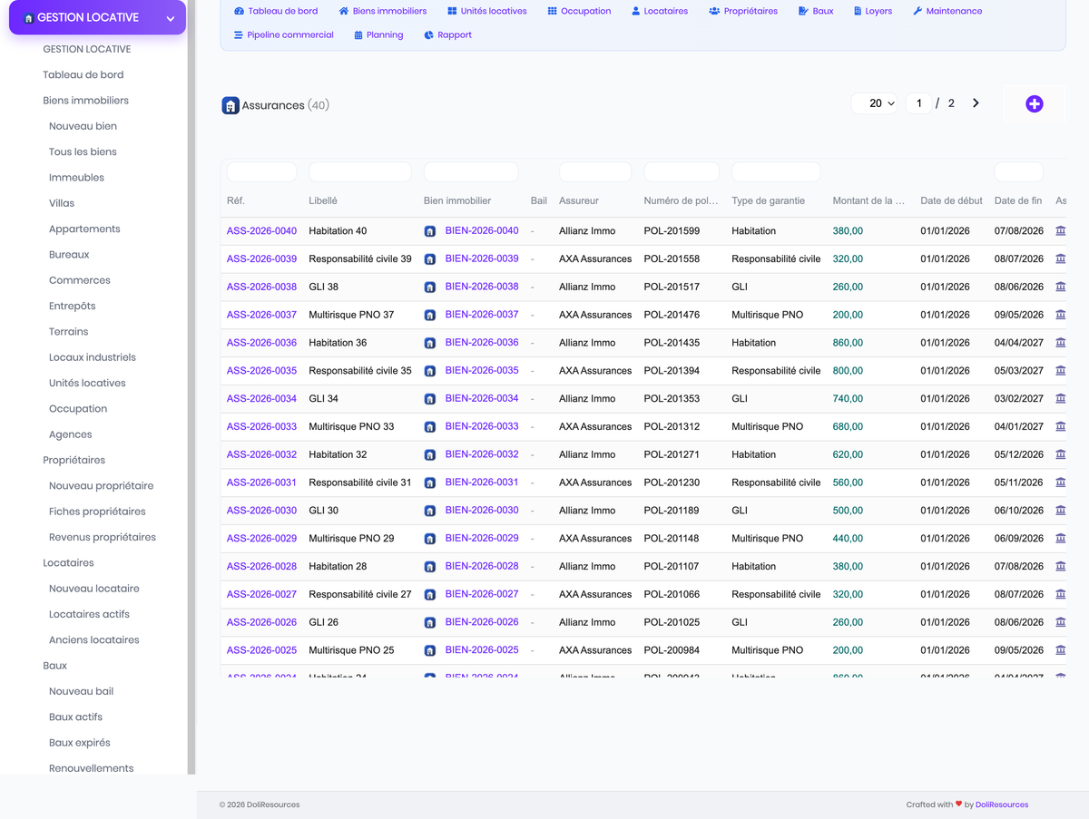Open Biens immobiliers top tab

(382, 11)
